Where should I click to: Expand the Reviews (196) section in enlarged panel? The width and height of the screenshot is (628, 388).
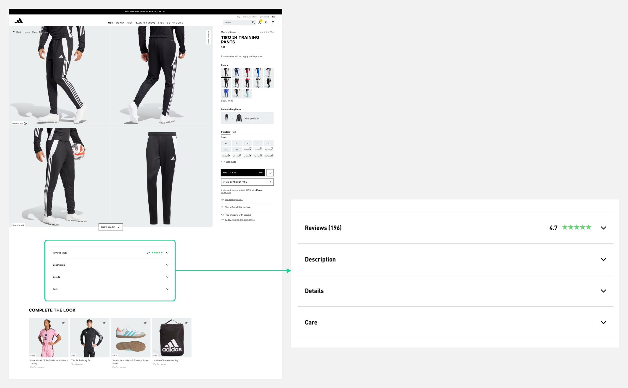[x=603, y=228]
